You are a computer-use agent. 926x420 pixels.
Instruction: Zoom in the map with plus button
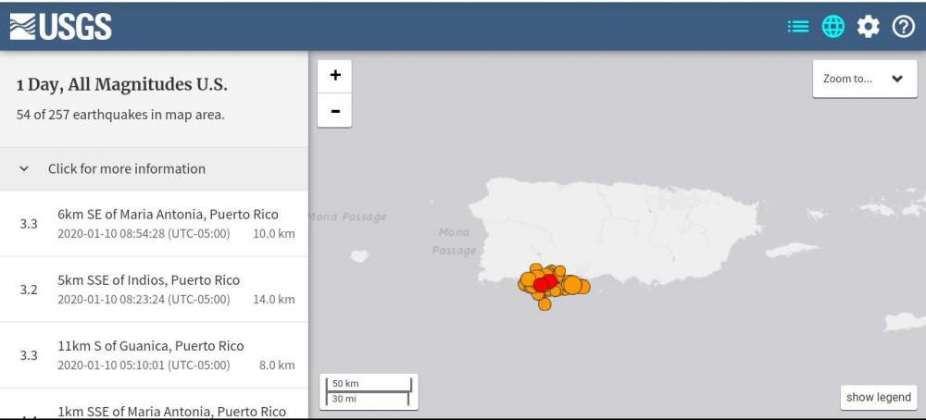pyautogui.click(x=334, y=76)
